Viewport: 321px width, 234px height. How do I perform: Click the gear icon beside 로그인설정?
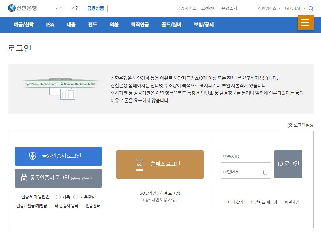(289, 125)
